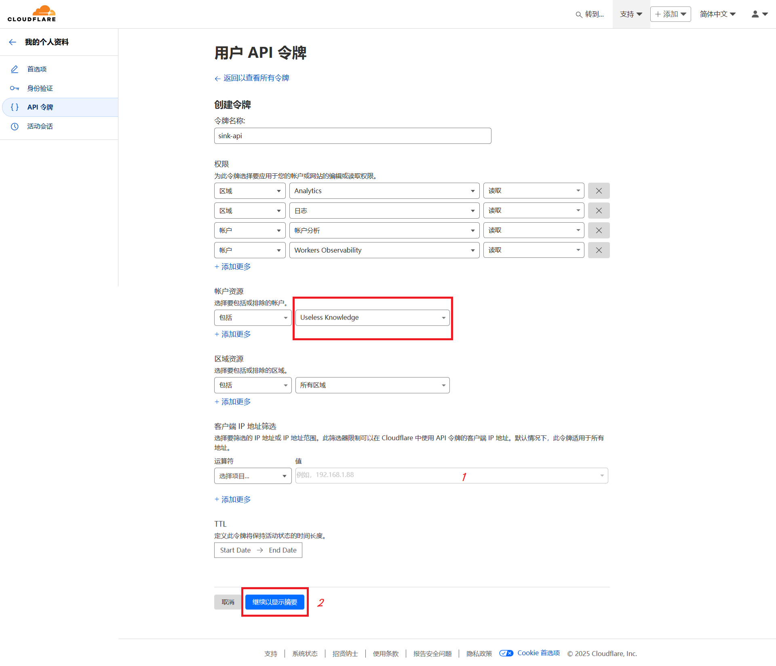Click the 令牌名称 sink-api input field
Screen dimensions: 776x666
352,136
